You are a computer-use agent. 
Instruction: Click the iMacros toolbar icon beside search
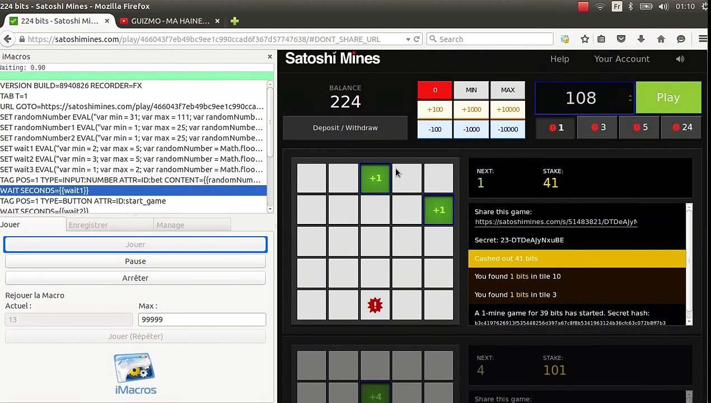point(565,39)
